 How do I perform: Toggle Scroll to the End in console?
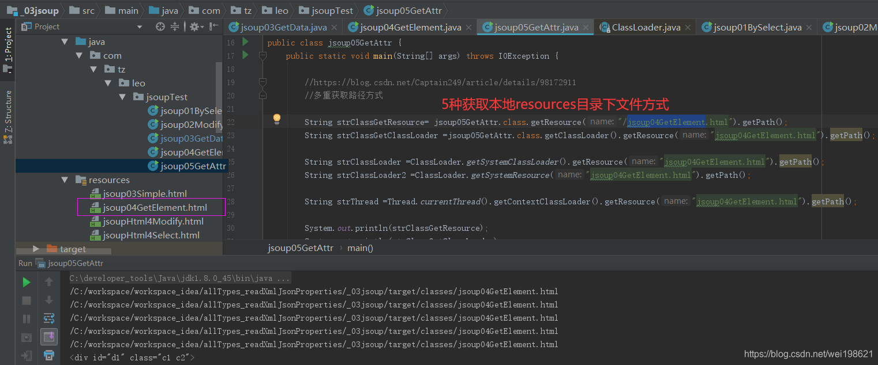click(49, 337)
